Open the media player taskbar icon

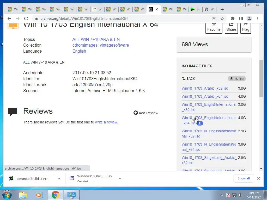[39, 195]
